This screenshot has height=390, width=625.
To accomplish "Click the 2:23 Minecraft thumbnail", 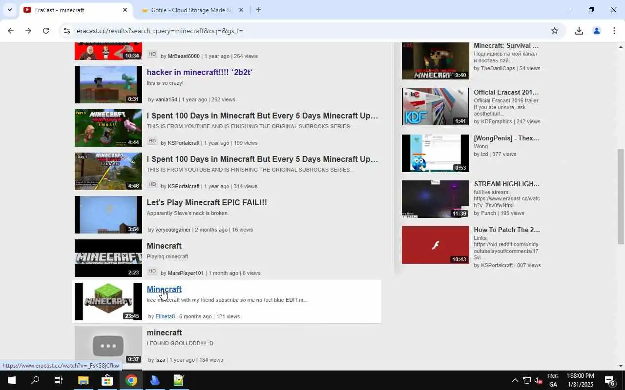I will [x=108, y=258].
